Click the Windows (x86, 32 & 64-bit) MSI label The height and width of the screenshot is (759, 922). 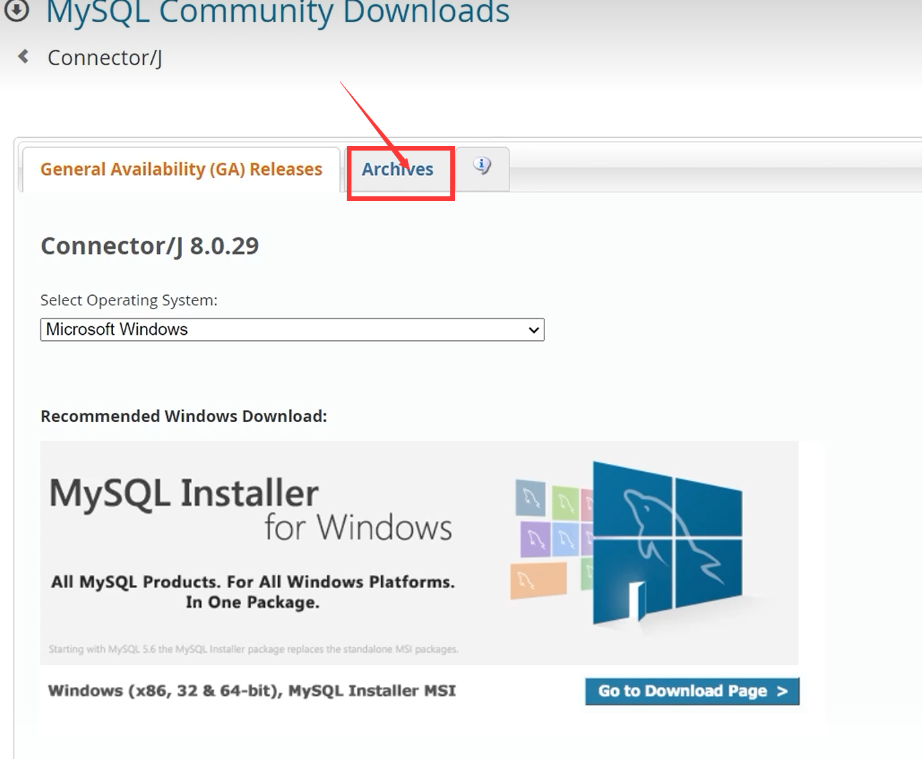pyautogui.click(x=252, y=691)
